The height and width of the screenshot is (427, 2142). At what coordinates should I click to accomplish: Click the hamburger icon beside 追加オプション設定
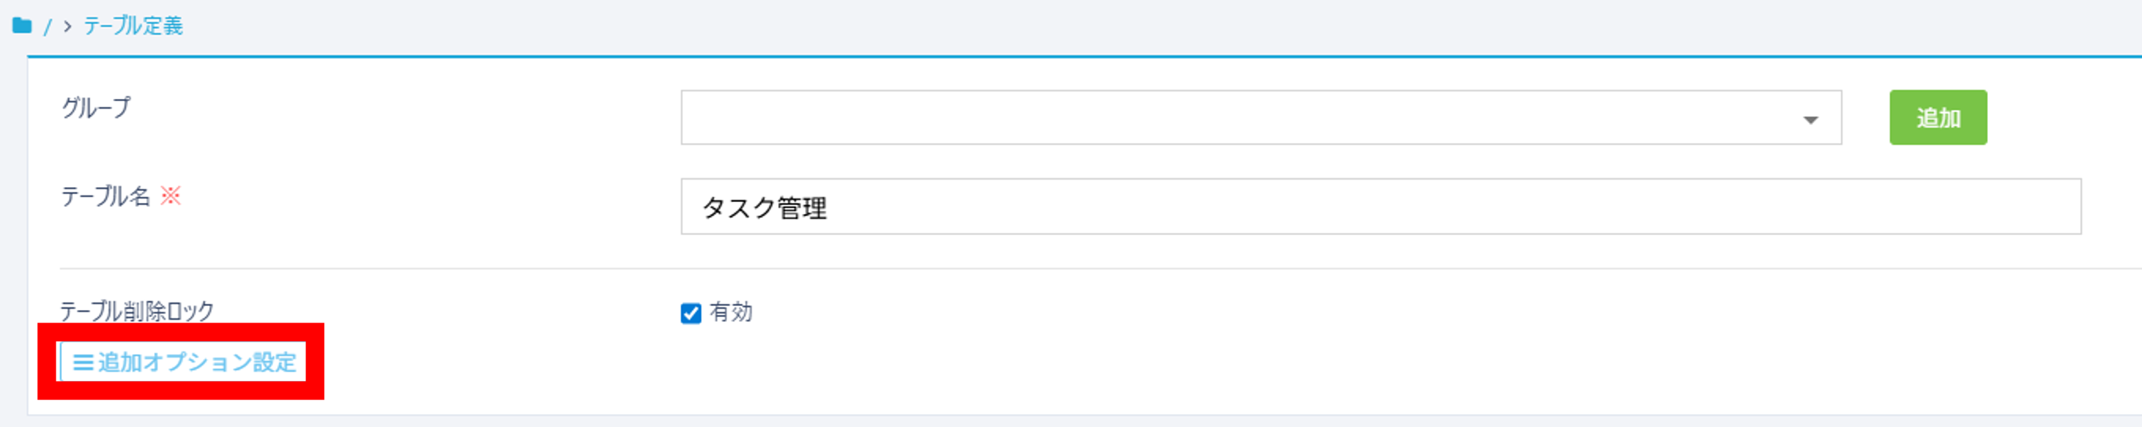(83, 362)
